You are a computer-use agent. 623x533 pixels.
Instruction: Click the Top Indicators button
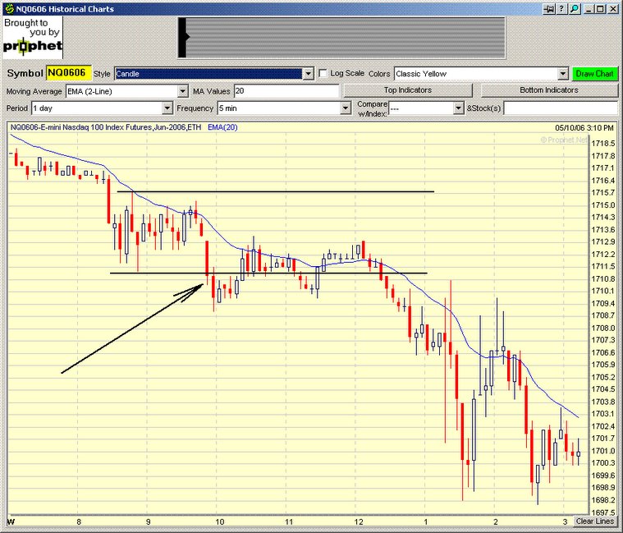[x=408, y=90]
